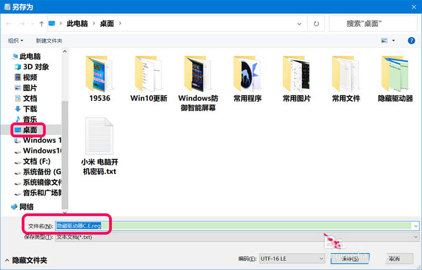Select 小米 电脑开机密码.txt file
The width and height of the screenshot is (422, 270).
pyautogui.click(x=100, y=147)
